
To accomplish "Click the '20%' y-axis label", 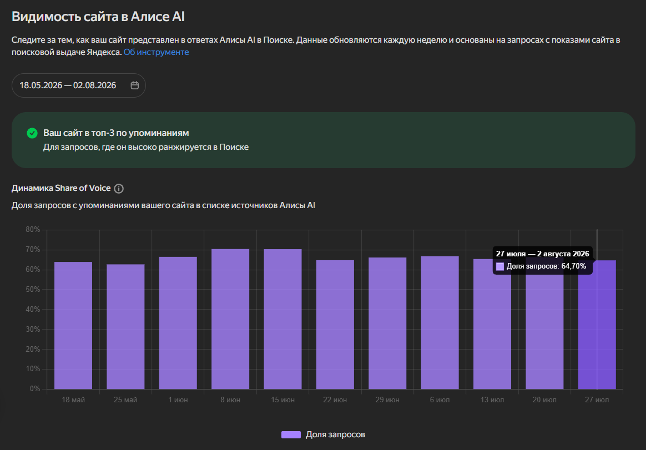I will pyautogui.click(x=33, y=349).
